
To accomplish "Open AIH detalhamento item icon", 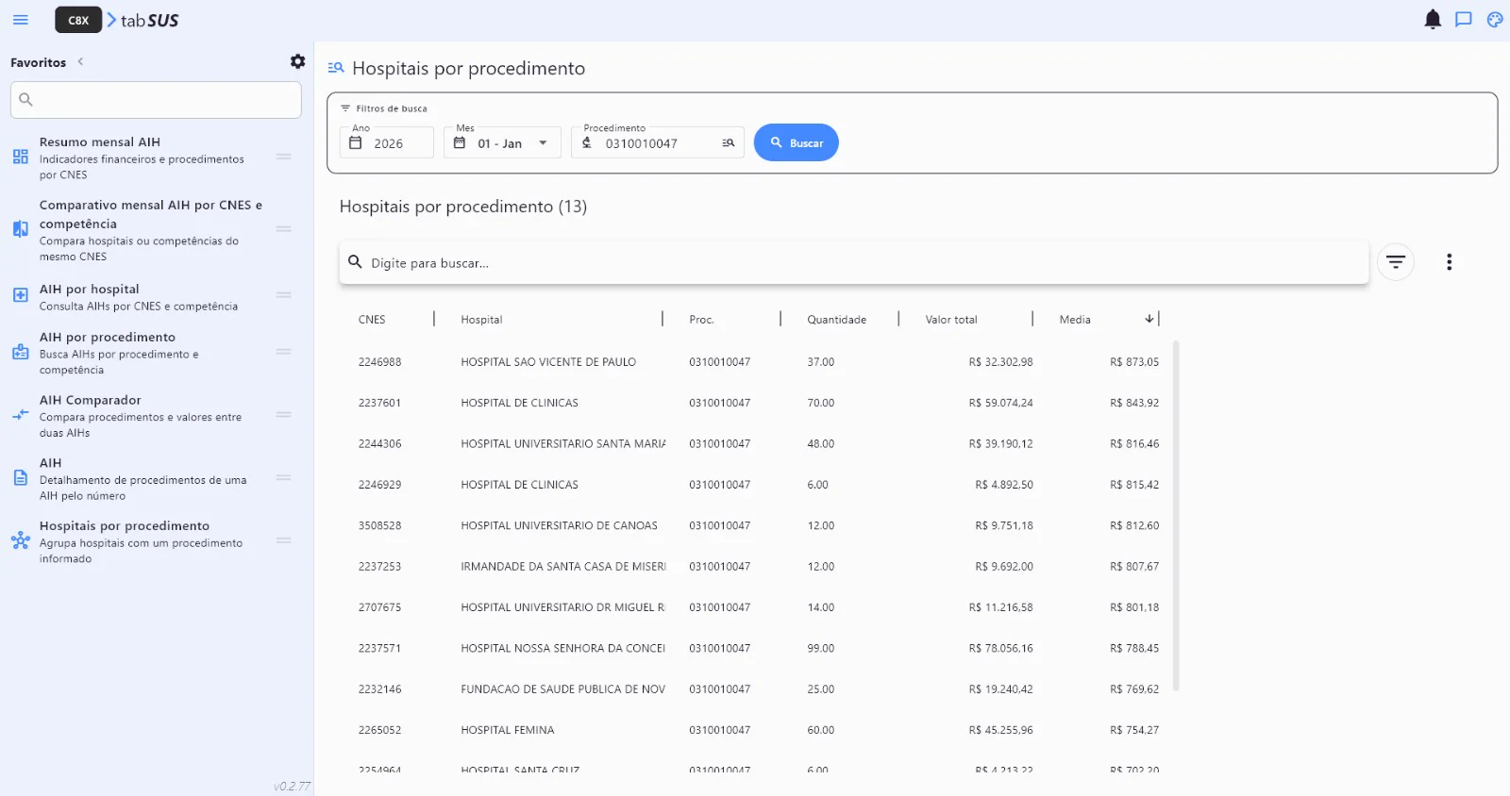I will [x=21, y=478].
